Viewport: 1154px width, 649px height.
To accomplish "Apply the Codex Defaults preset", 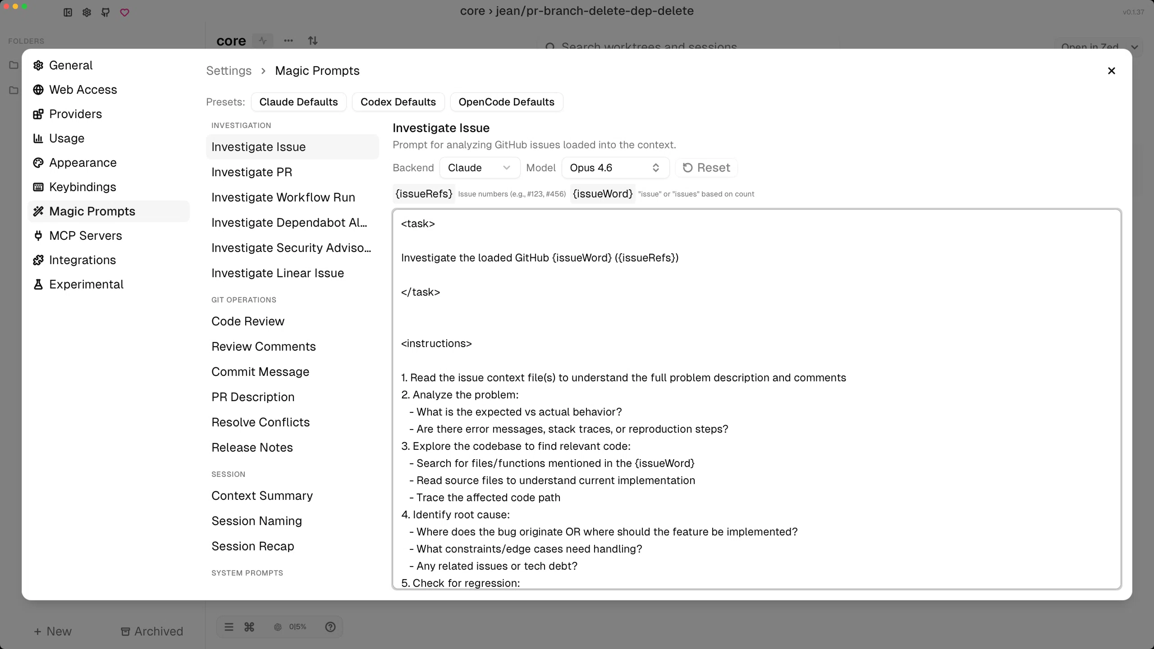I will point(398,102).
